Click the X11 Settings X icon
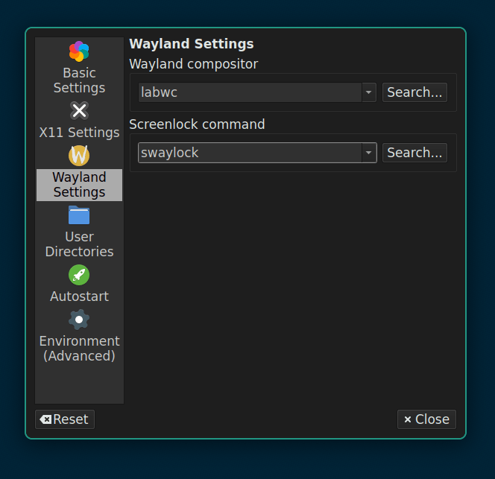Screen dimensions: 495x479 coord(79,111)
